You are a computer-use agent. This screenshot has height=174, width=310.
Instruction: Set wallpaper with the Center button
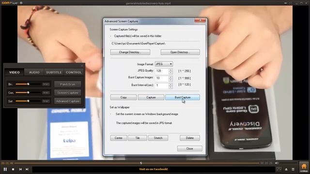tap(119, 138)
